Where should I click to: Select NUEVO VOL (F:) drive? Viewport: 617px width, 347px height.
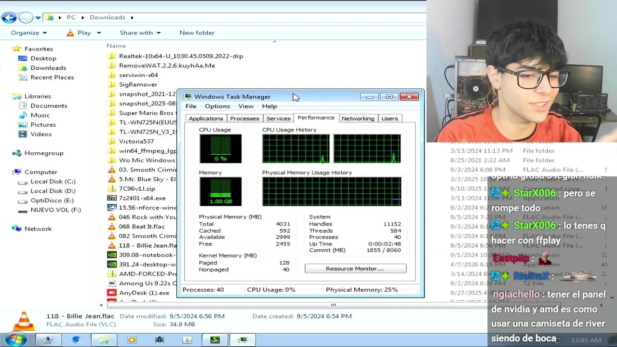click(x=55, y=210)
